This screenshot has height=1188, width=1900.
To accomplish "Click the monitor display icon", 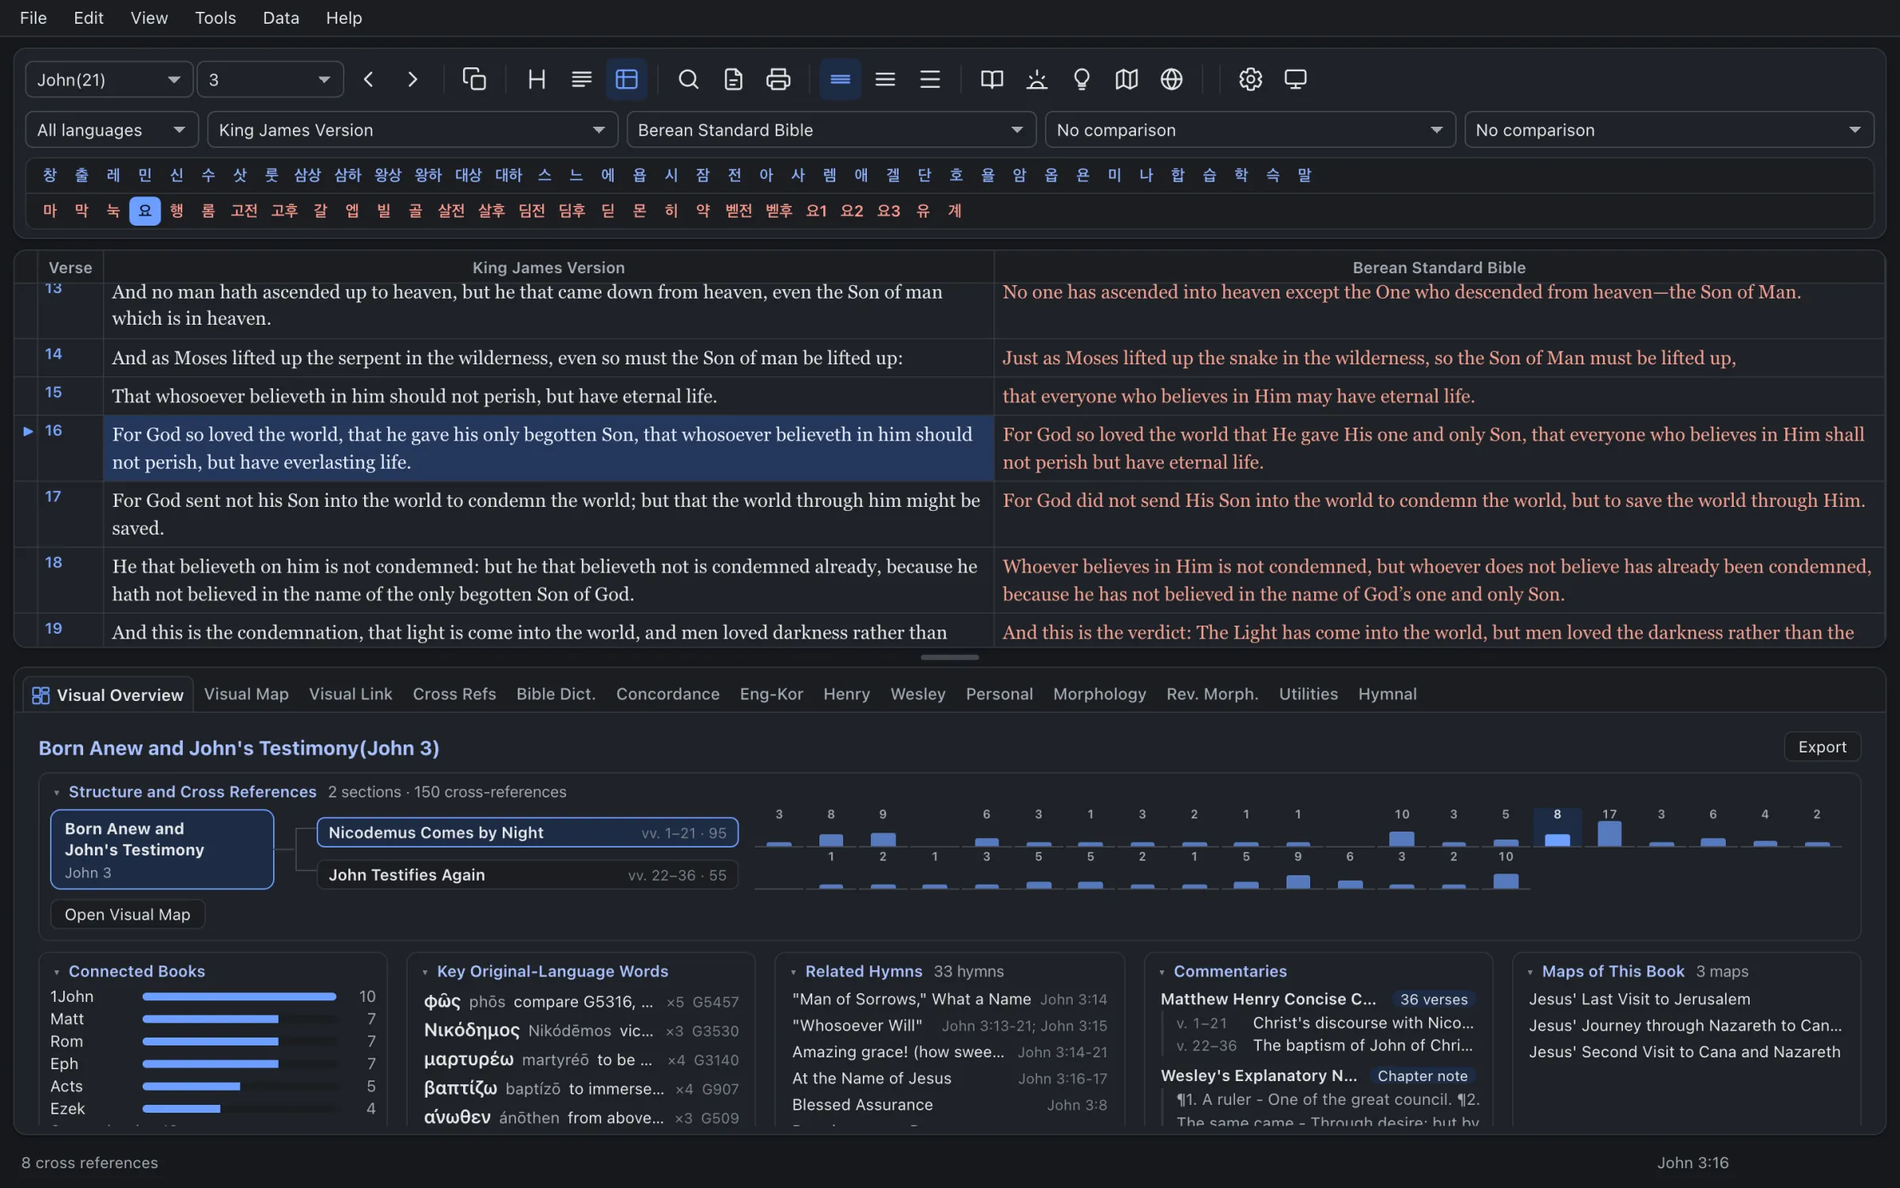I will coord(1295,79).
